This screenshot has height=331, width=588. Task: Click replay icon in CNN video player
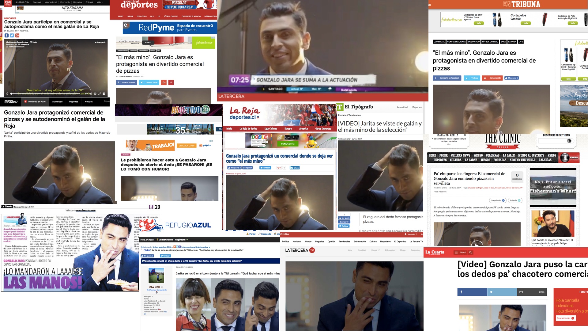point(7,94)
